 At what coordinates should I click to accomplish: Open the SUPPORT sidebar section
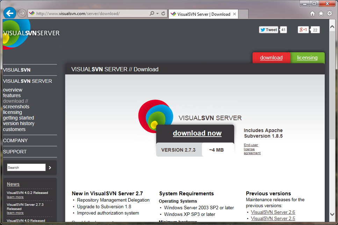[15, 152]
